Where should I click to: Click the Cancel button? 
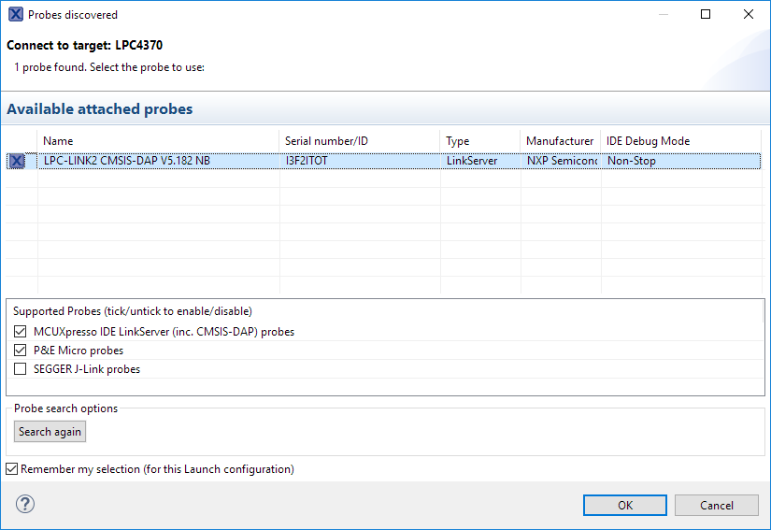tap(716, 505)
